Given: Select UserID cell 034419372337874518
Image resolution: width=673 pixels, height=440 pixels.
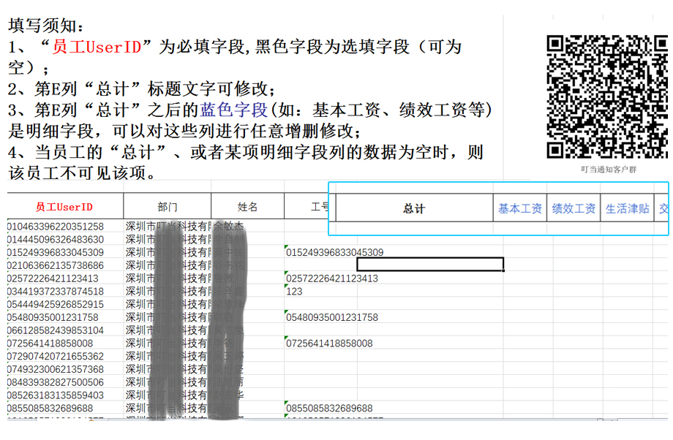Looking at the screenshot, I should click(56, 292).
